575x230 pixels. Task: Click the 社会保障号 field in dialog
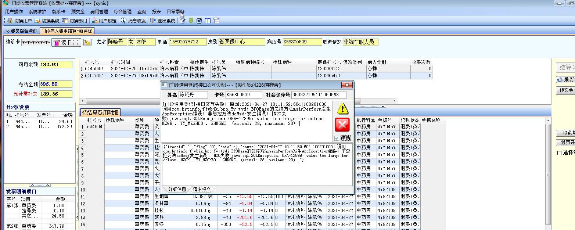319,95
